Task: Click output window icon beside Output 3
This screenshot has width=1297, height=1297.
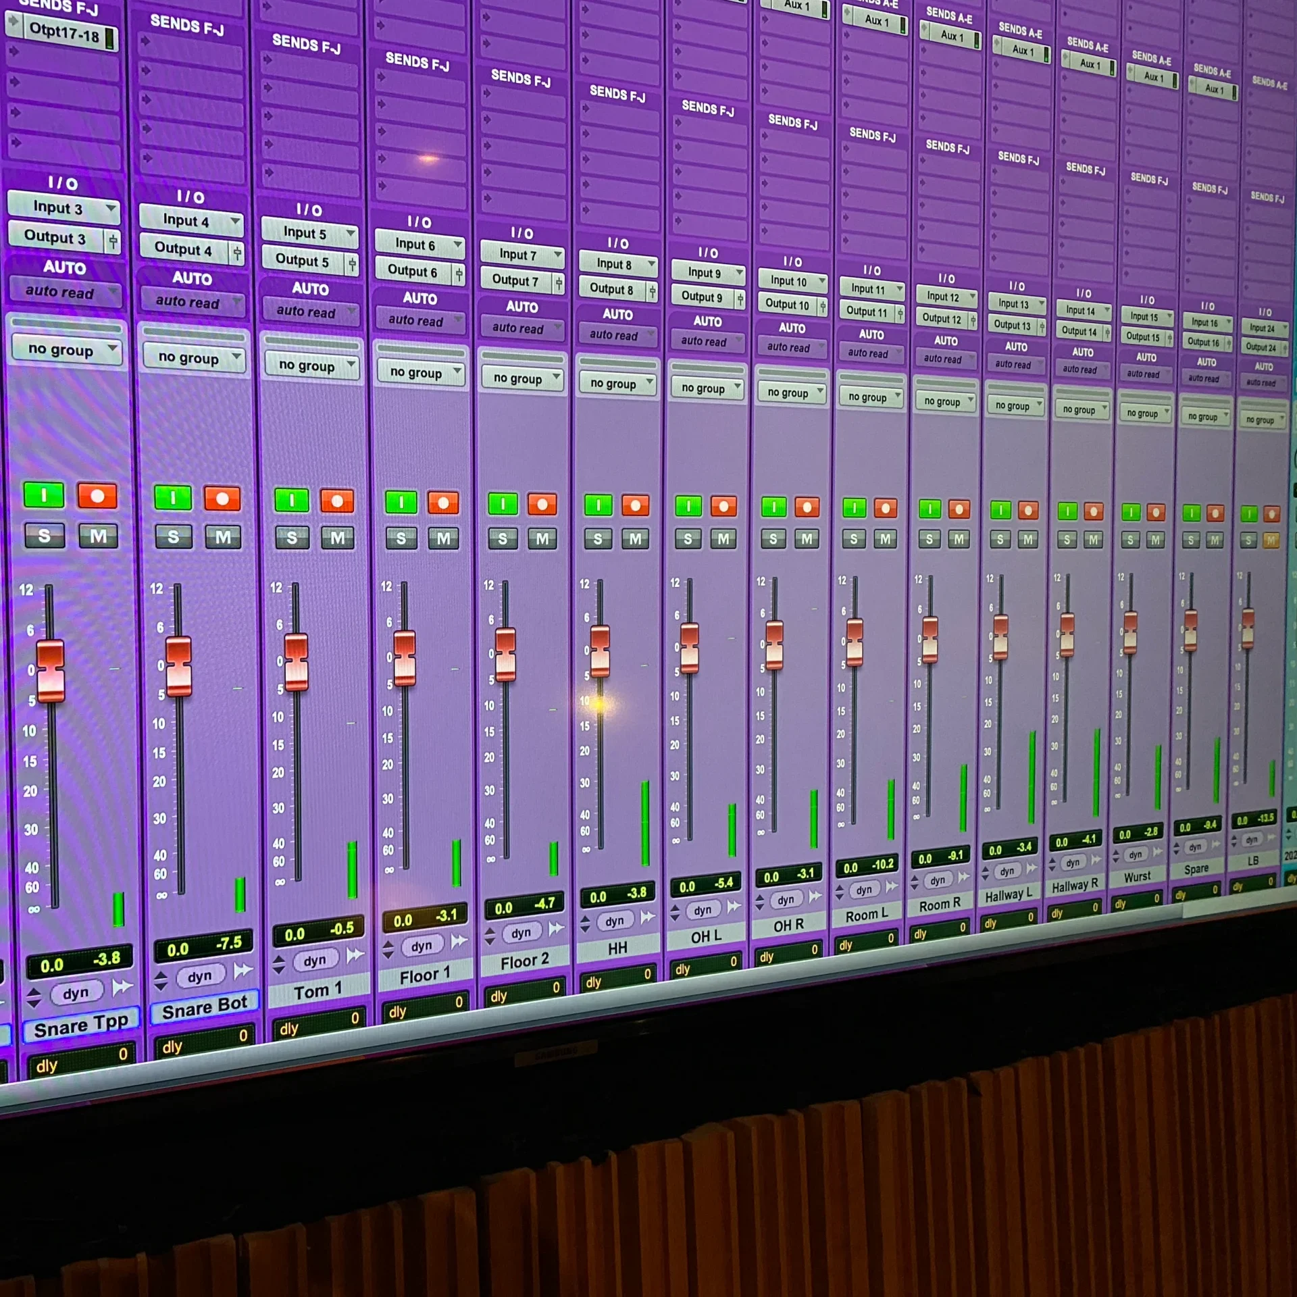Action: click(x=113, y=240)
